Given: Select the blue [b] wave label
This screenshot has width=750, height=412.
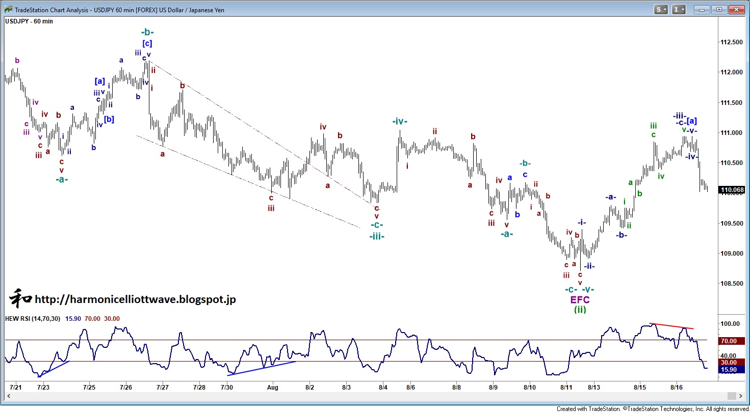Looking at the screenshot, I should point(109,120).
